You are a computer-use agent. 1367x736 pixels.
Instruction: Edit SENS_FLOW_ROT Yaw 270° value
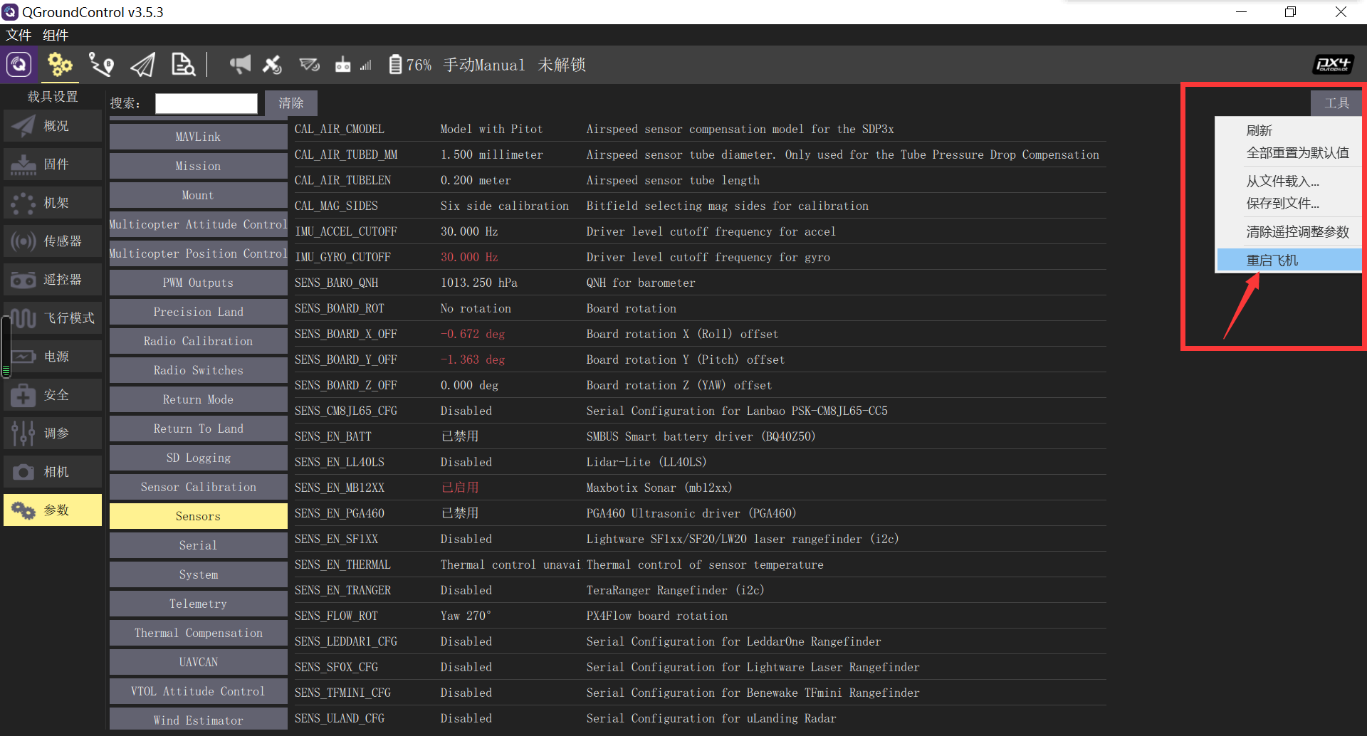(x=466, y=616)
